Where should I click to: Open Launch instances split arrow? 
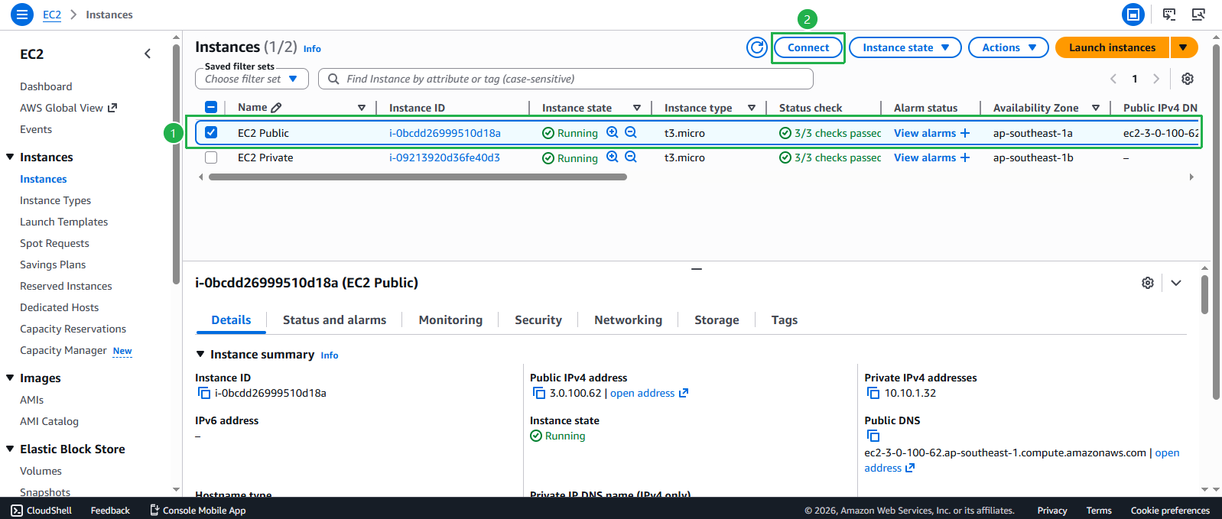click(1184, 47)
